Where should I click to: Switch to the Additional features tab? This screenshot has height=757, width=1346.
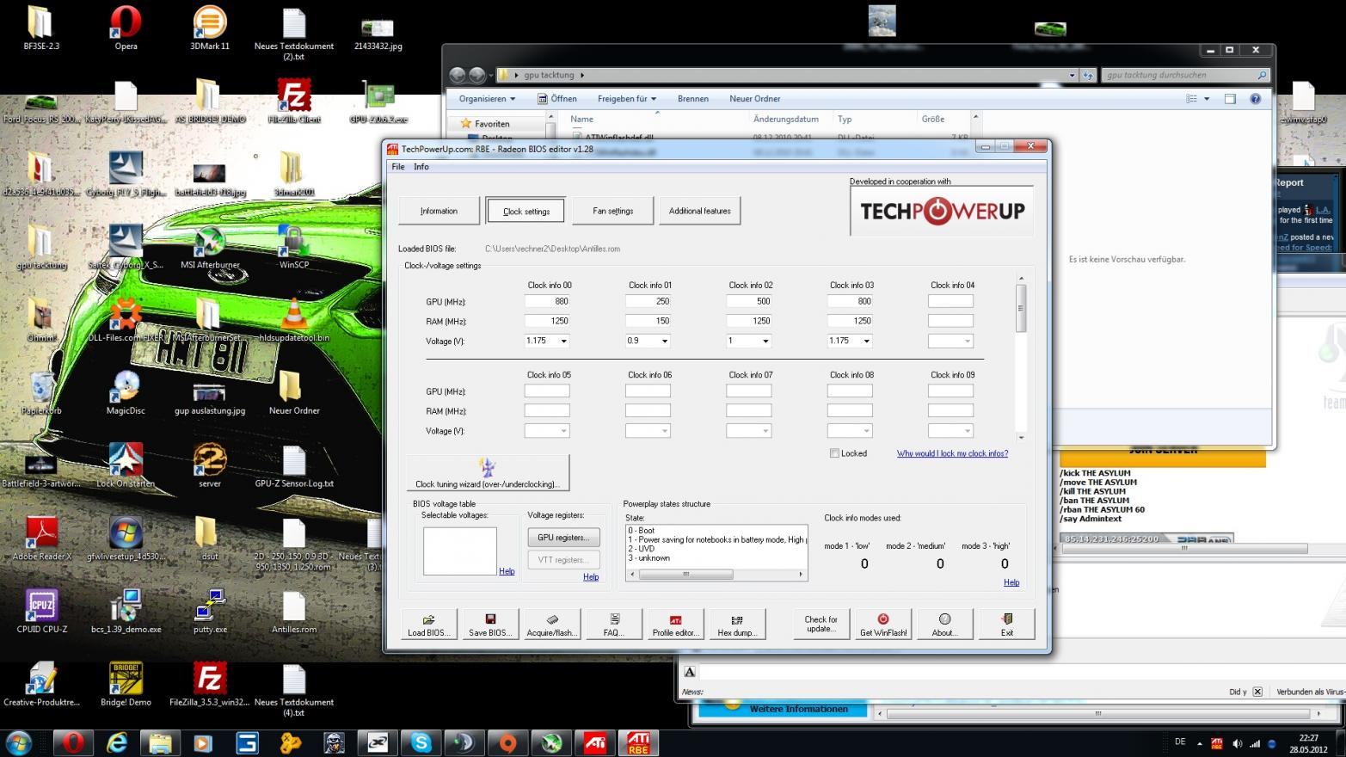(699, 211)
